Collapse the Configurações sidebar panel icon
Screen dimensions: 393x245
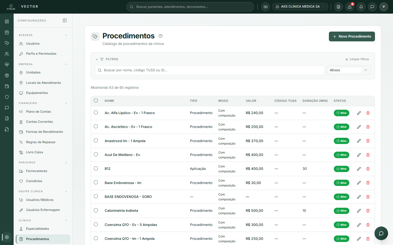(65, 20)
